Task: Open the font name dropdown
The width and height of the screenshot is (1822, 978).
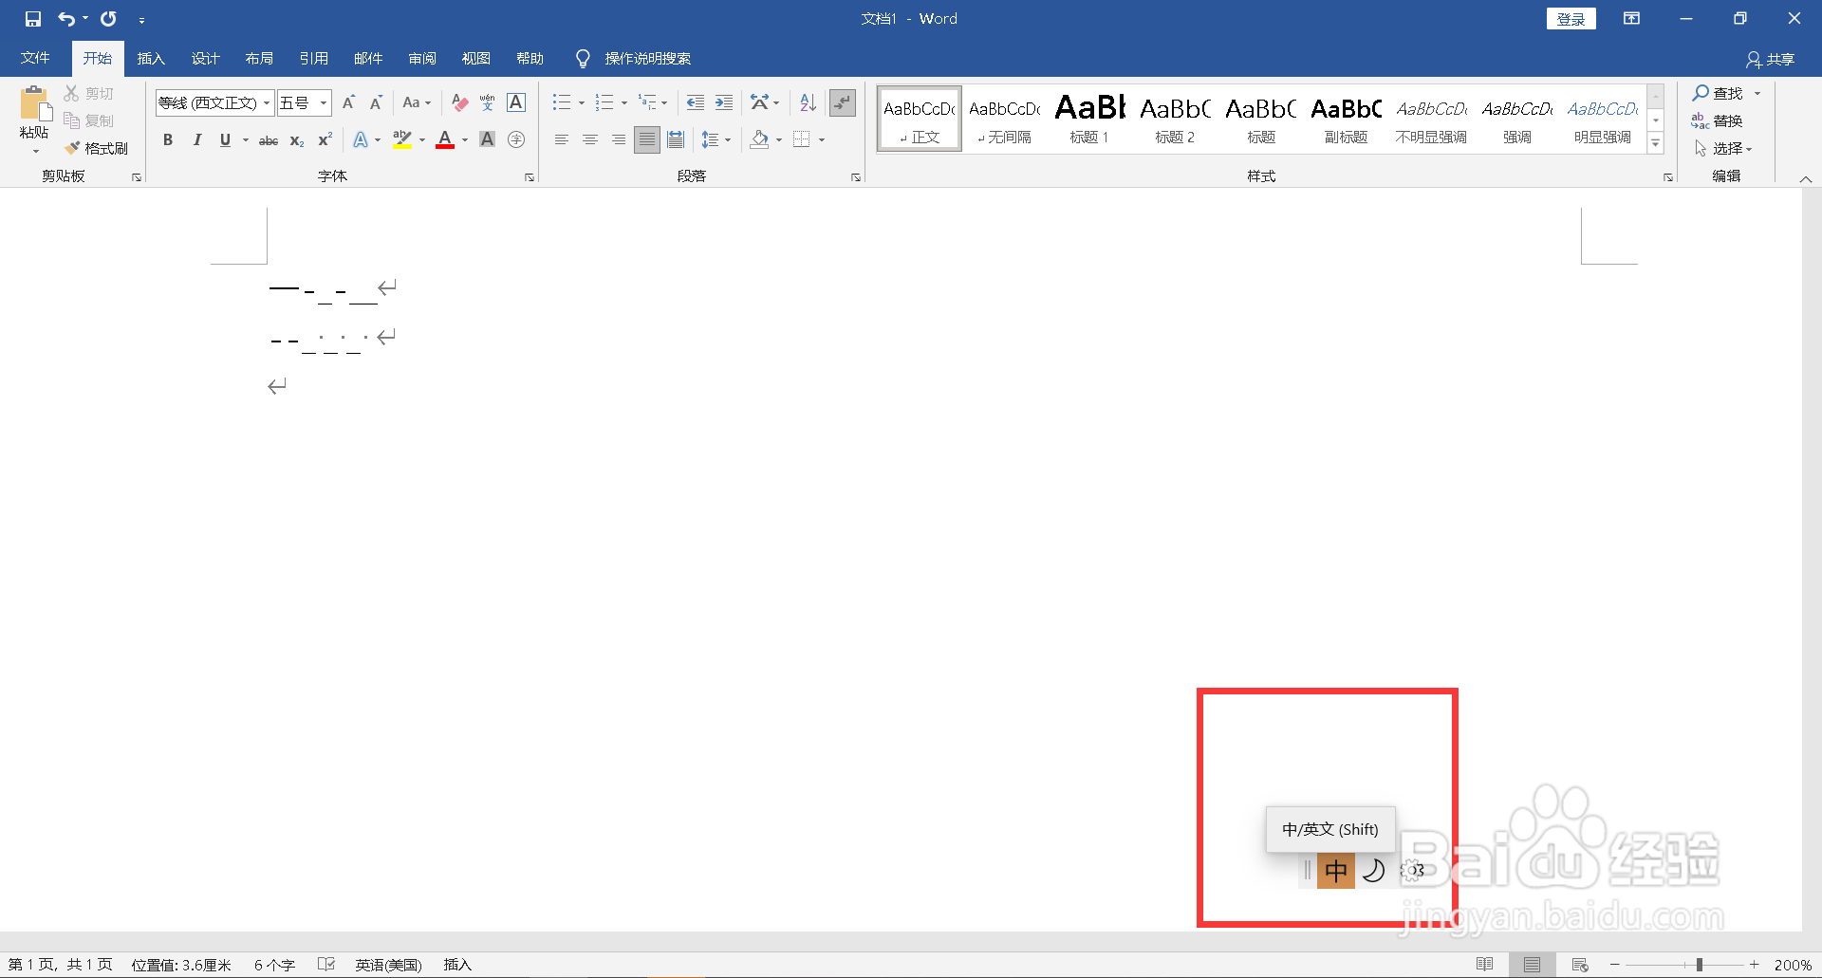Action: tap(267, 102)
